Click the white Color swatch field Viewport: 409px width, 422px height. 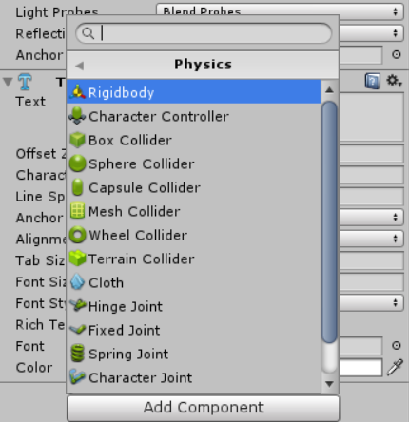click(x=360, y=368)
